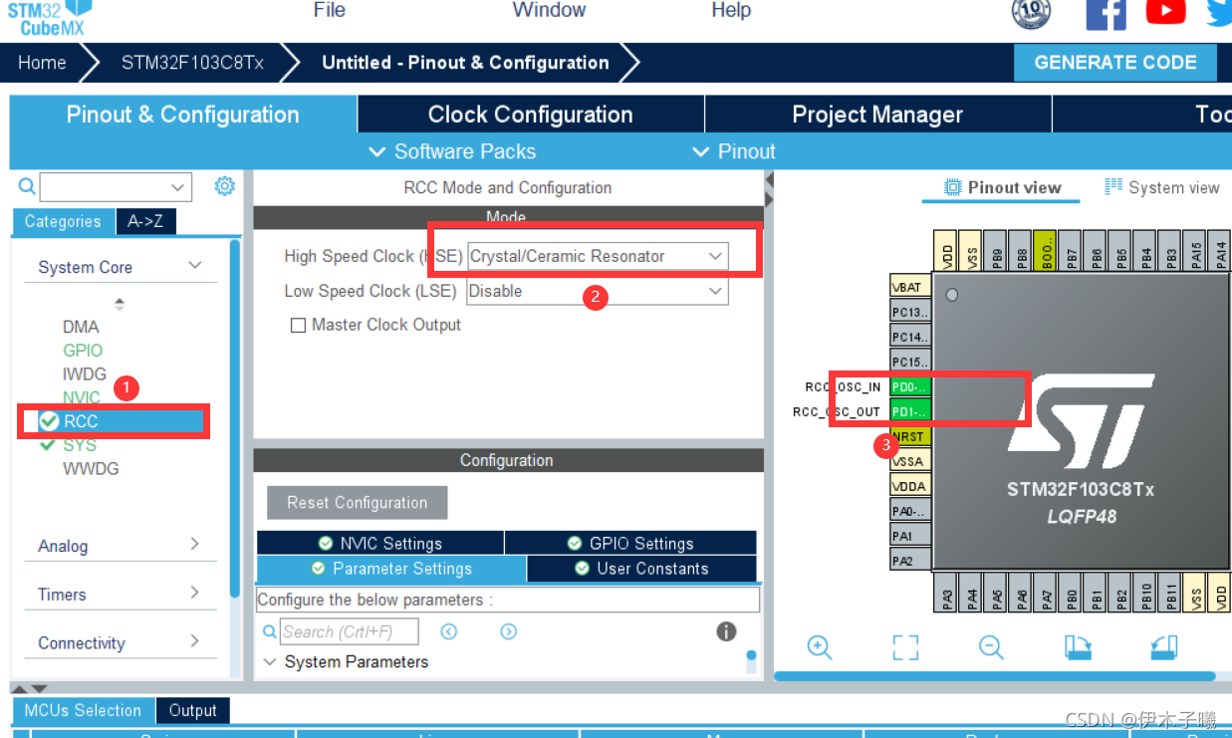Open the NVIC Settings tab
1232x738 pixels.
click(x=380, y=543)
